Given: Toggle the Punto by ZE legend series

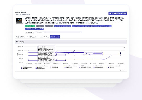Looking at the screenshot, I should click(x=54, y=66).
